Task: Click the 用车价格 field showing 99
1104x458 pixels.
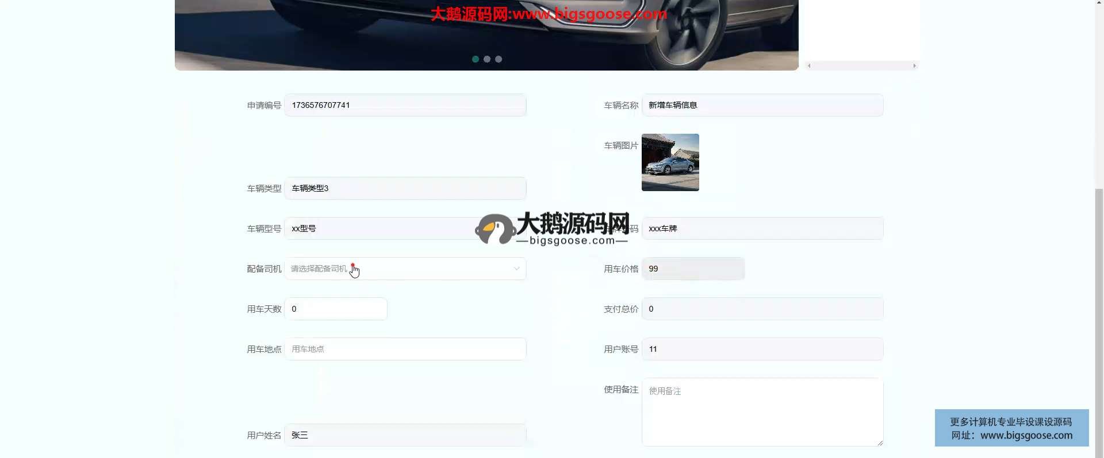Action: (x=693, y=269)
